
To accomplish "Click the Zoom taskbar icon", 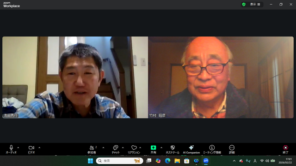I will coord(206,161).
